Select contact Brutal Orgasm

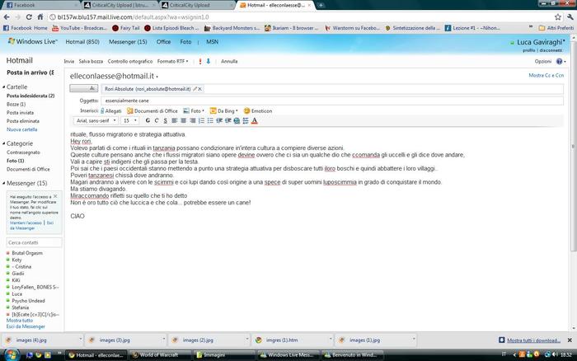click(x=27, y=253)
